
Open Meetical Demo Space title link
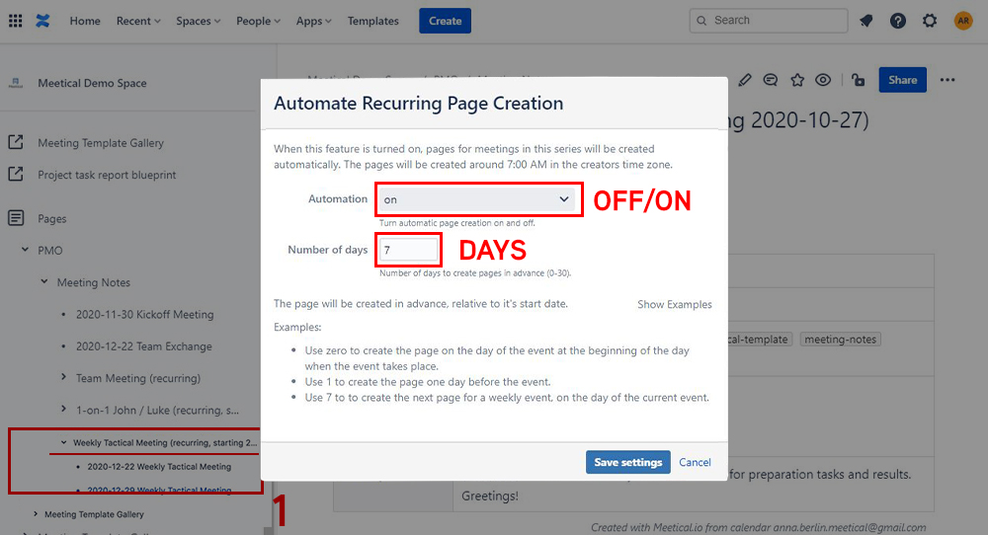point(92,83)
